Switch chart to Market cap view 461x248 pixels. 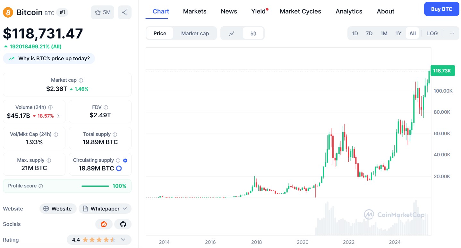point(195,33)
